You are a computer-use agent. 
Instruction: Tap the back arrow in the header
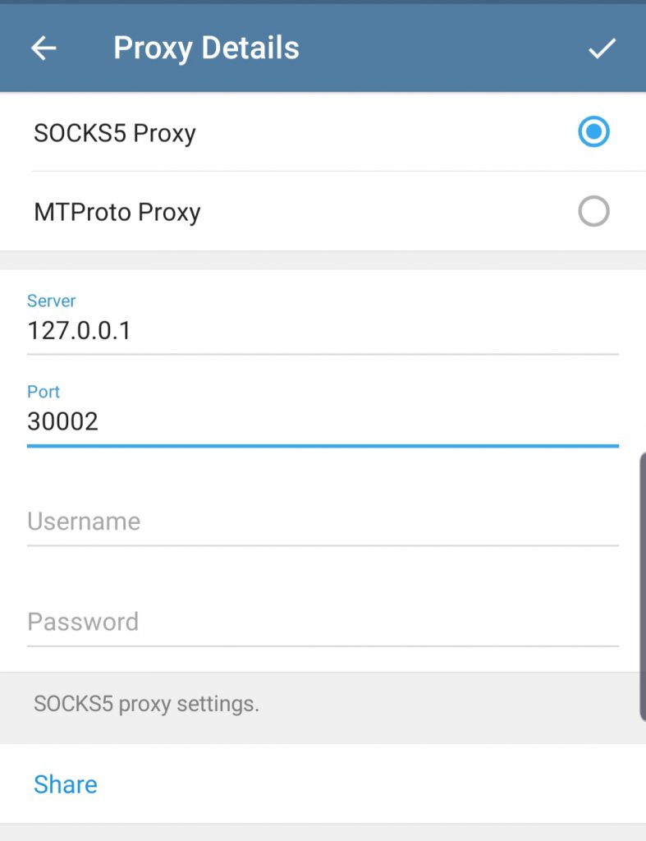click(x=44, y=48)
